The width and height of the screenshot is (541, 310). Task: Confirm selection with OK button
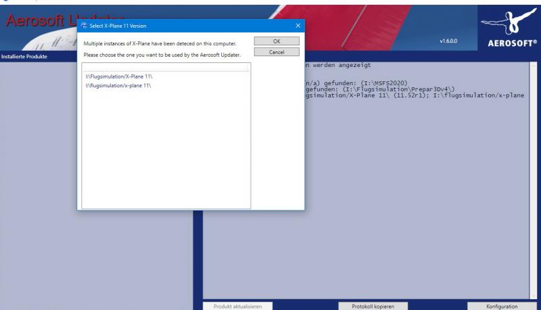(277, 41)
